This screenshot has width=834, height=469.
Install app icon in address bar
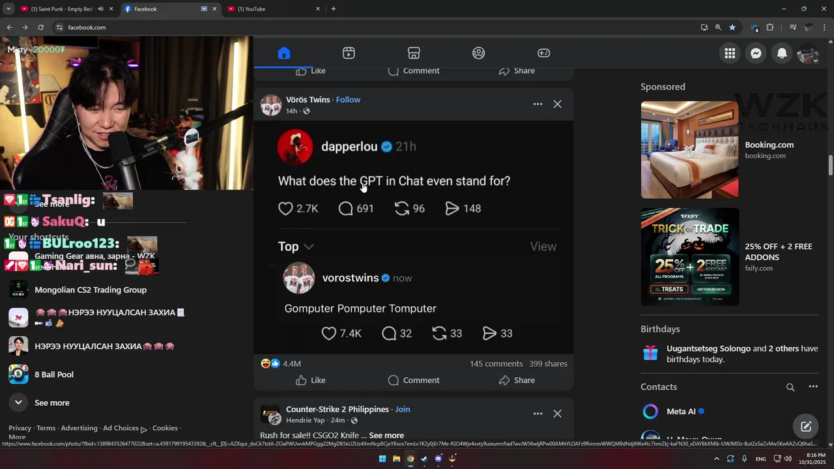coord(704,27)
